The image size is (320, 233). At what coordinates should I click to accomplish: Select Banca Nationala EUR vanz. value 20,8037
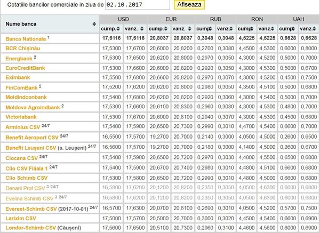coord(183,38)
